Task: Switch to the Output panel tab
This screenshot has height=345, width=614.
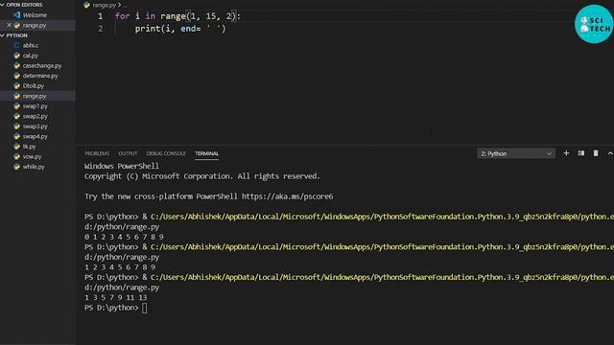Action: tap(128, 153)
